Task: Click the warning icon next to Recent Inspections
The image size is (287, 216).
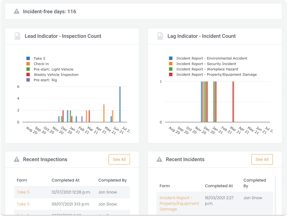Action: point(17,159)
